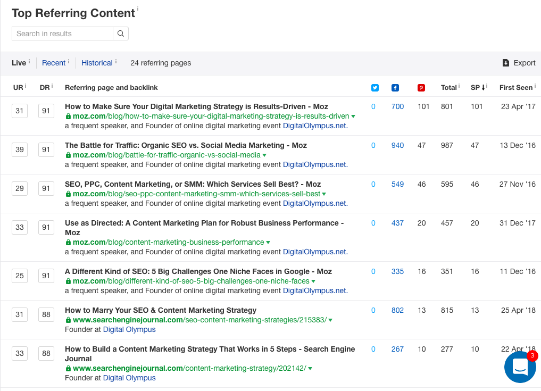Viewport: 541px width, 391px height.
Task: Click the Twitter column icon
Action: tap(374, 88)
